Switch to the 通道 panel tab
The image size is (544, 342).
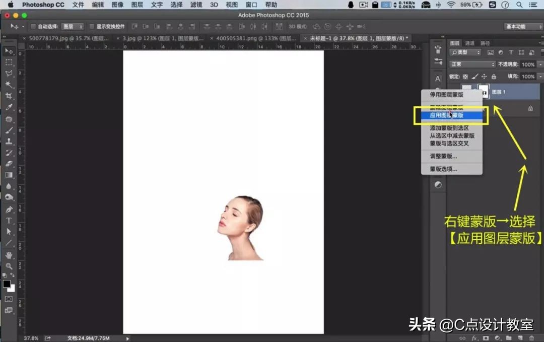[469, 43]
